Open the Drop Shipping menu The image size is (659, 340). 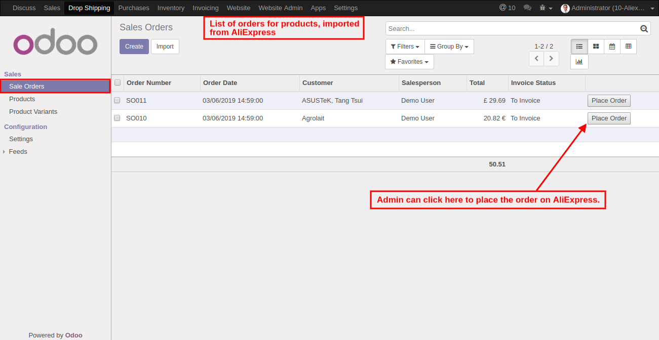click(89, 8)
